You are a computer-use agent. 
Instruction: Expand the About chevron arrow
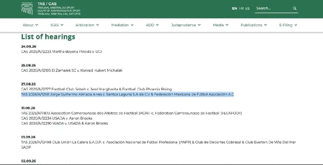pos(37,25)
